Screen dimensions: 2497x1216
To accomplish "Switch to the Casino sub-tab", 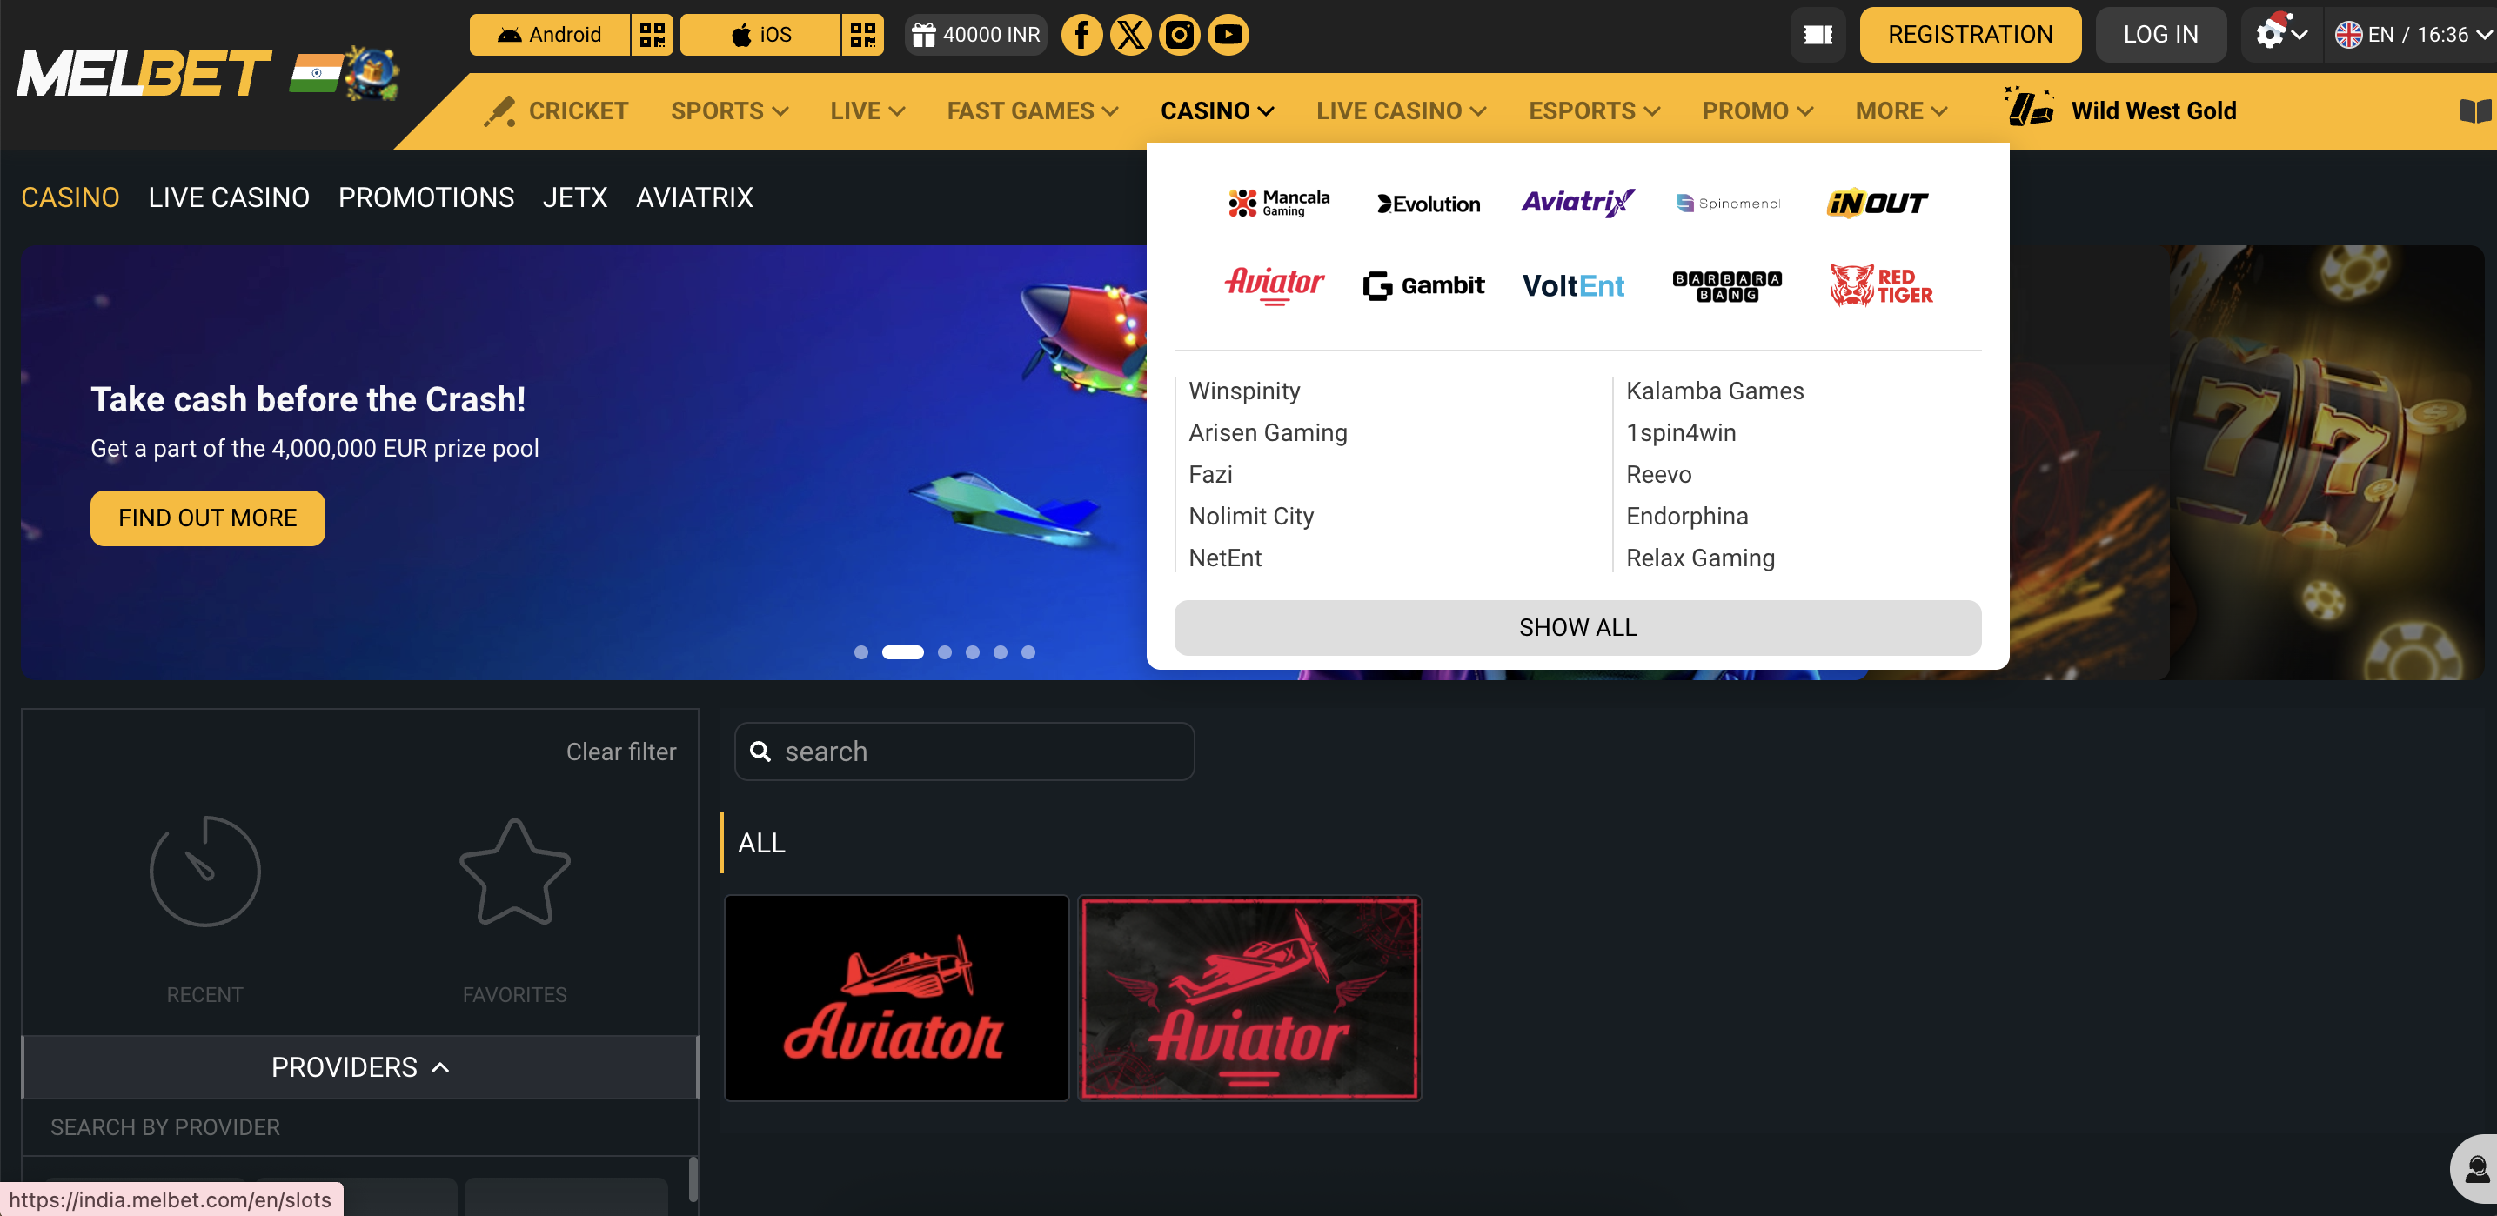I will [70, 197].
